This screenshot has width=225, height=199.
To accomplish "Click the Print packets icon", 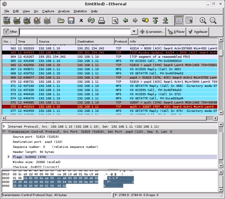I will (x=101, y=21).
